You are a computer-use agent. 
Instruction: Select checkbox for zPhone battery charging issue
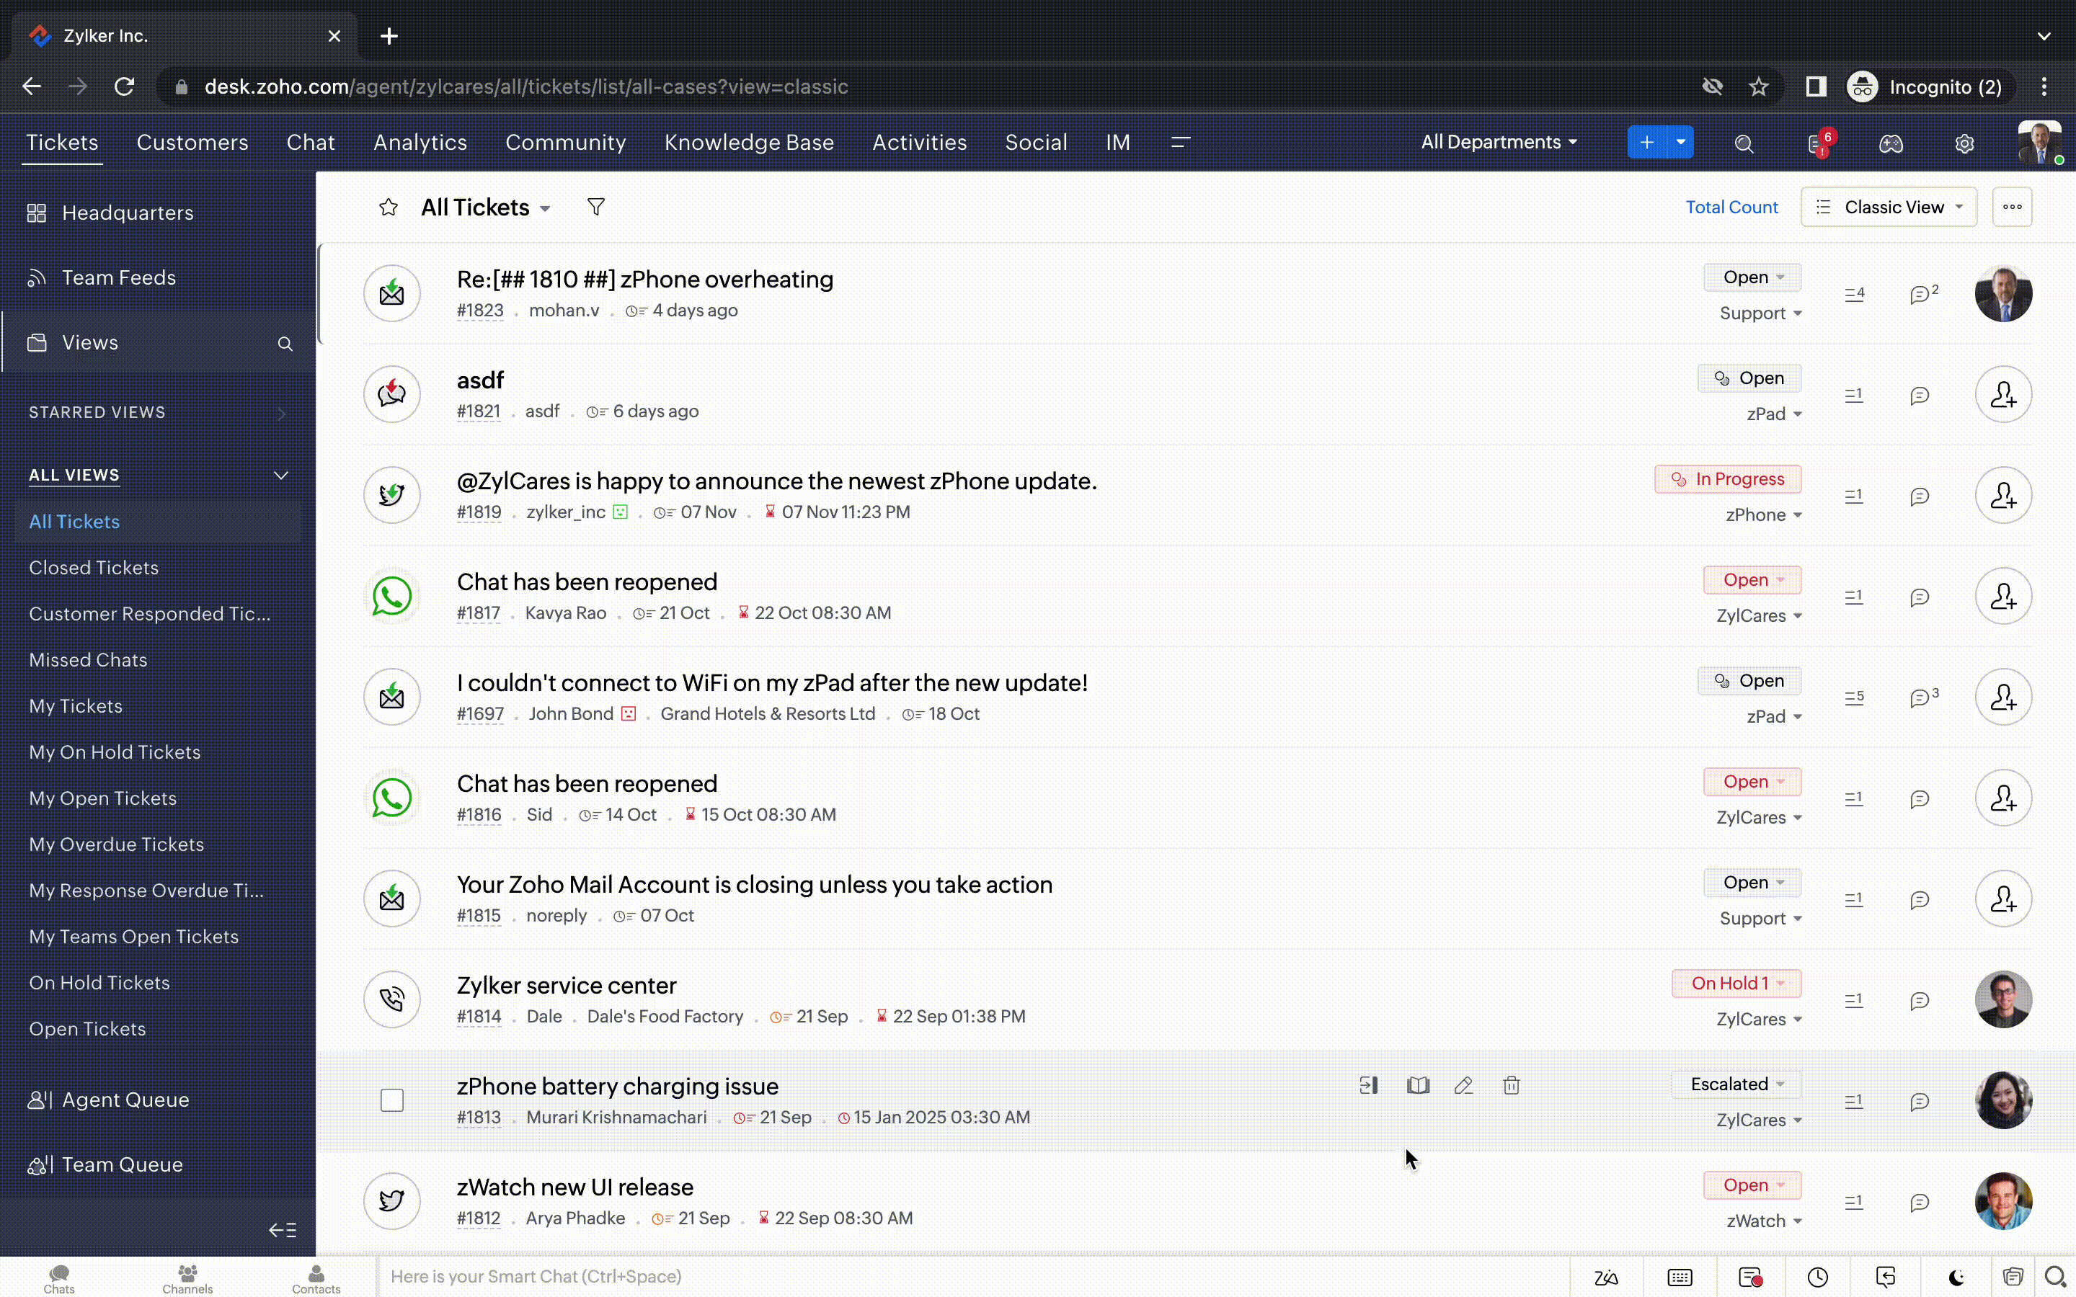point(392,1100)
